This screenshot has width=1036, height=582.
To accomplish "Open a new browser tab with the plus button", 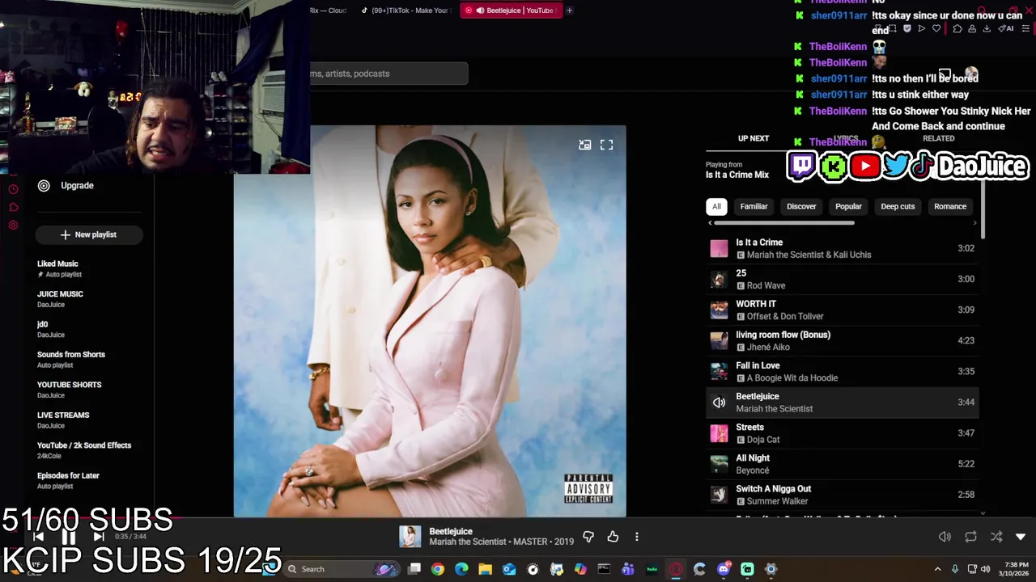I will [569, 11].
